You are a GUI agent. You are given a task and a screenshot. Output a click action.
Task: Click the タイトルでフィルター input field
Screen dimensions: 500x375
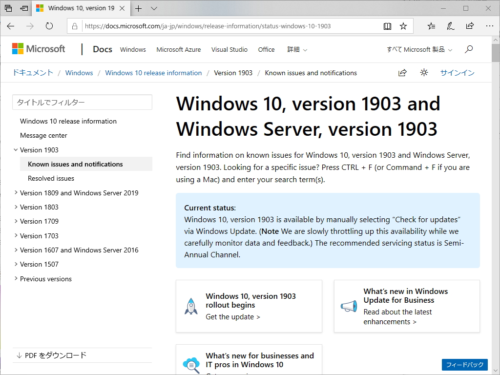coord(82,102)
